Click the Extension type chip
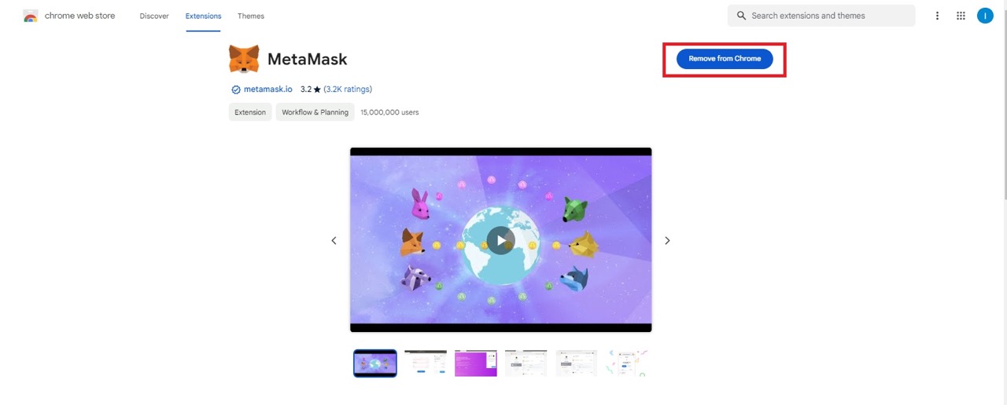Screen dimensions: 1007x405 pyautogui.click(x=250, y=112)
